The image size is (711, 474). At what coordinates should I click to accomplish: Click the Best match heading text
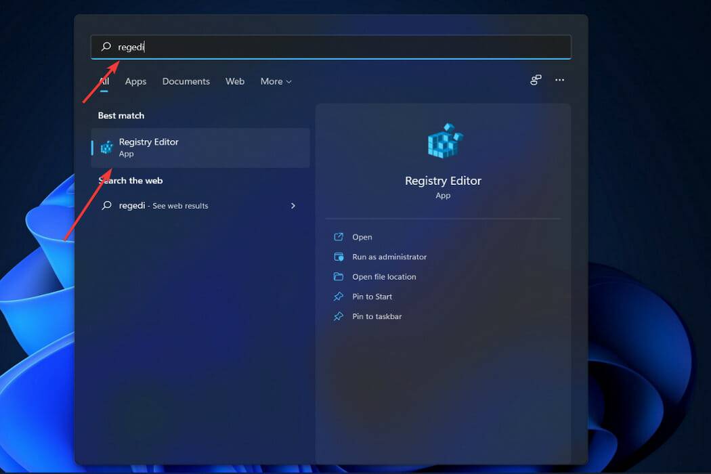tap(121, 116)
